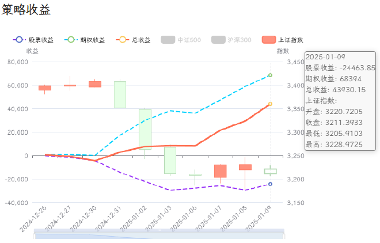380x243 pixels.
Task: Click the red candlestick for 2024-12-26
Action: [45, 88]
